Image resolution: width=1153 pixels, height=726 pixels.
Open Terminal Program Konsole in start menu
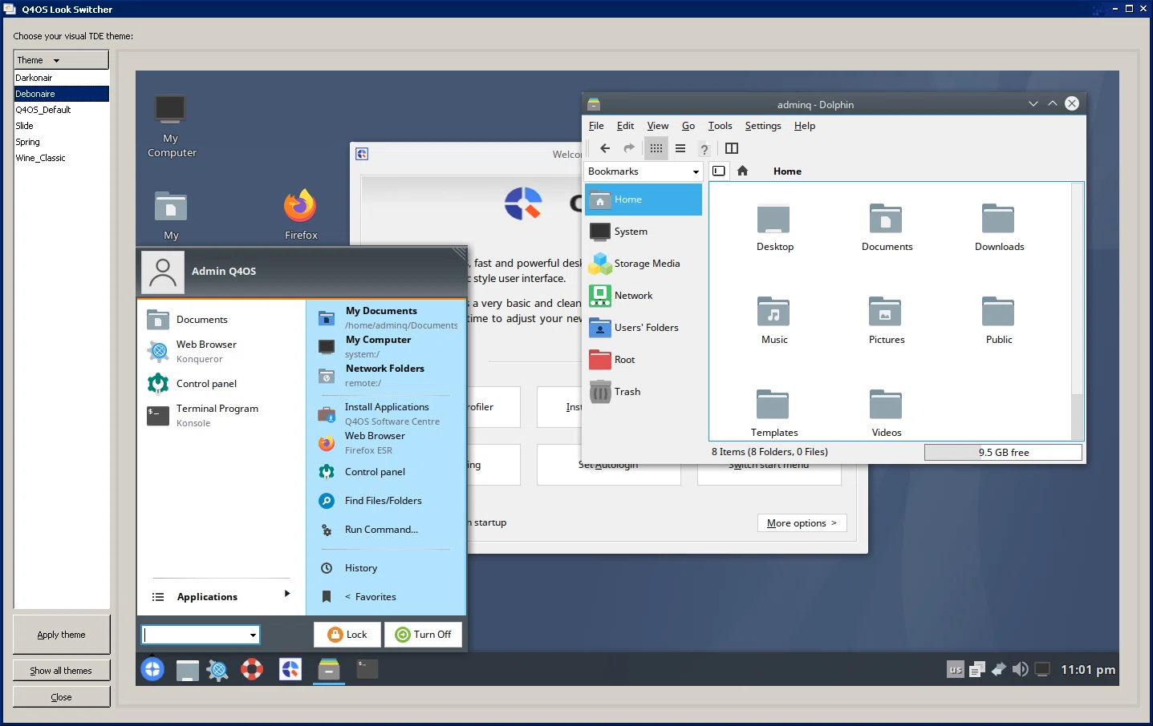point(221,415)
